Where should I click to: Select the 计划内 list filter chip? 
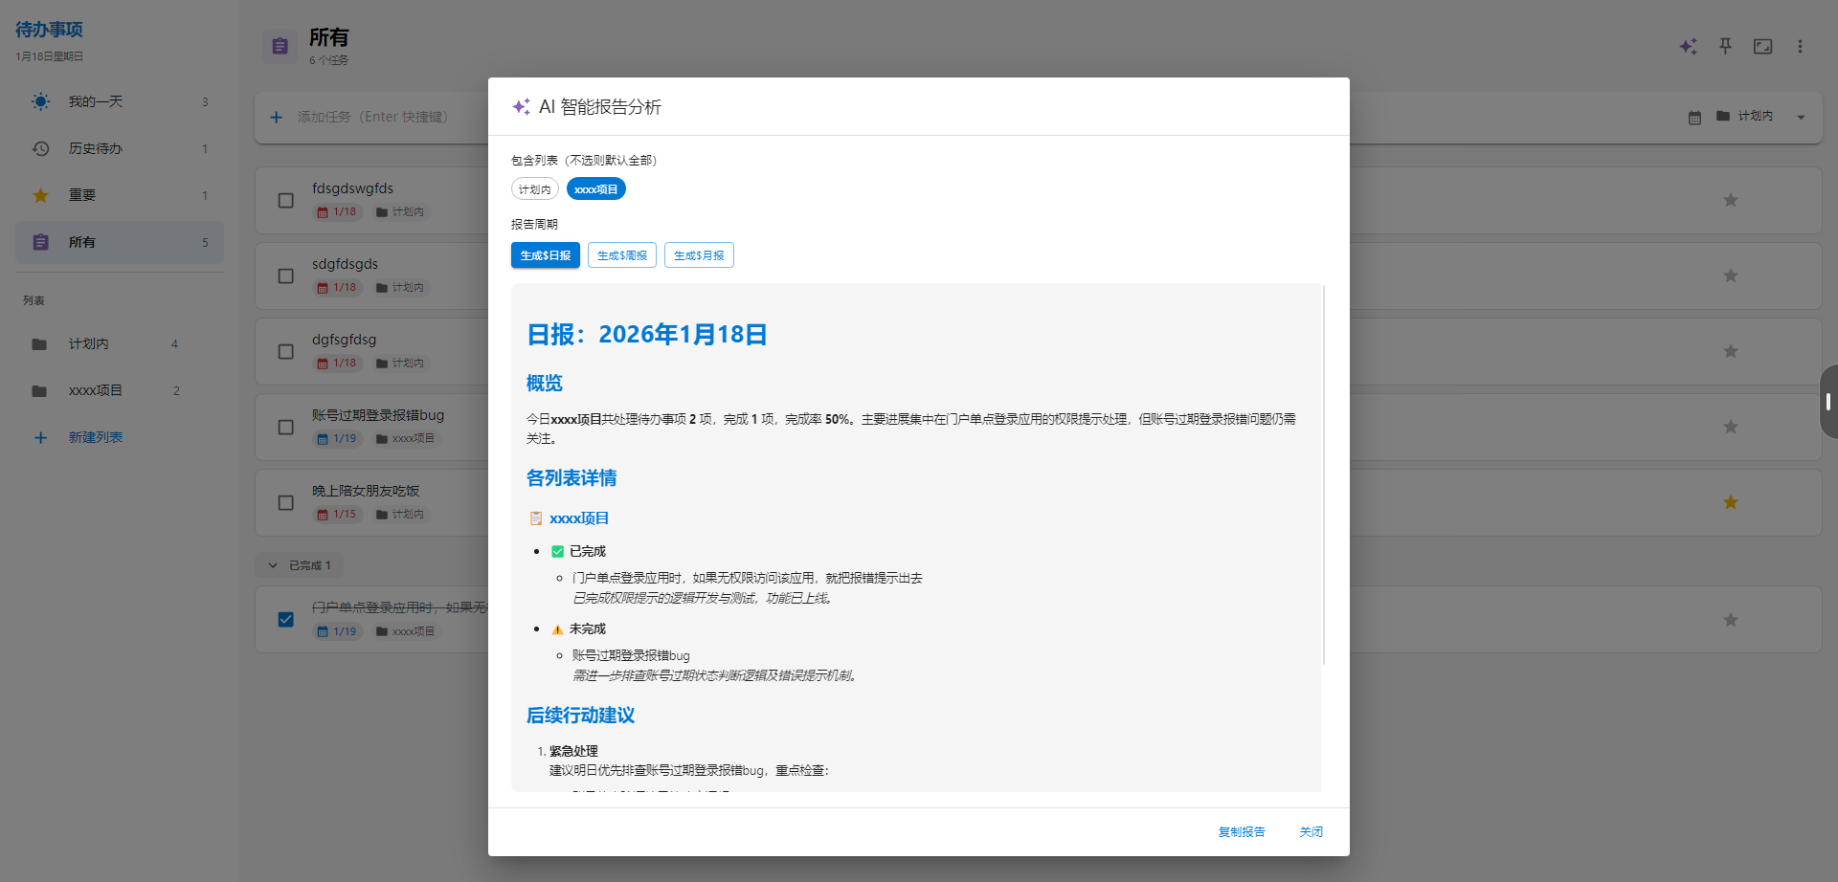click(x=534, y=189)
